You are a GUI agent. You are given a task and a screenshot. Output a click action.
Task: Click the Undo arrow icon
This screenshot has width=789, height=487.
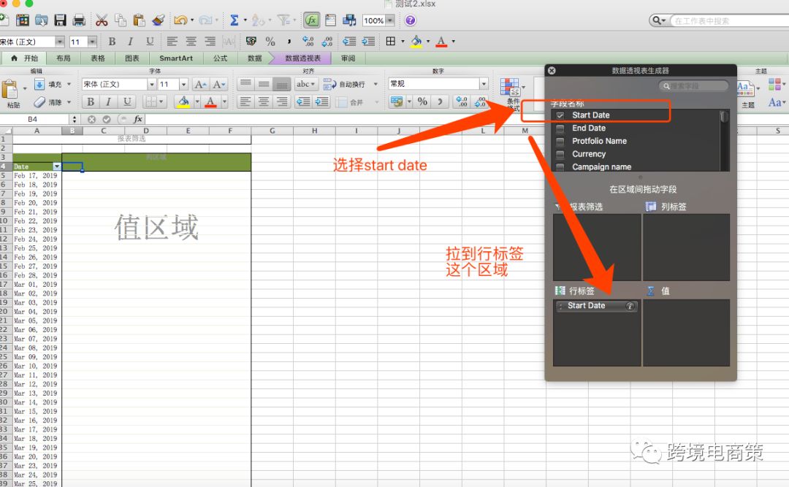(x=180, y=20)
